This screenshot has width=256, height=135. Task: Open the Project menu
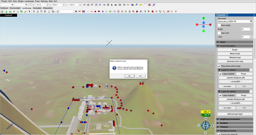4,1
